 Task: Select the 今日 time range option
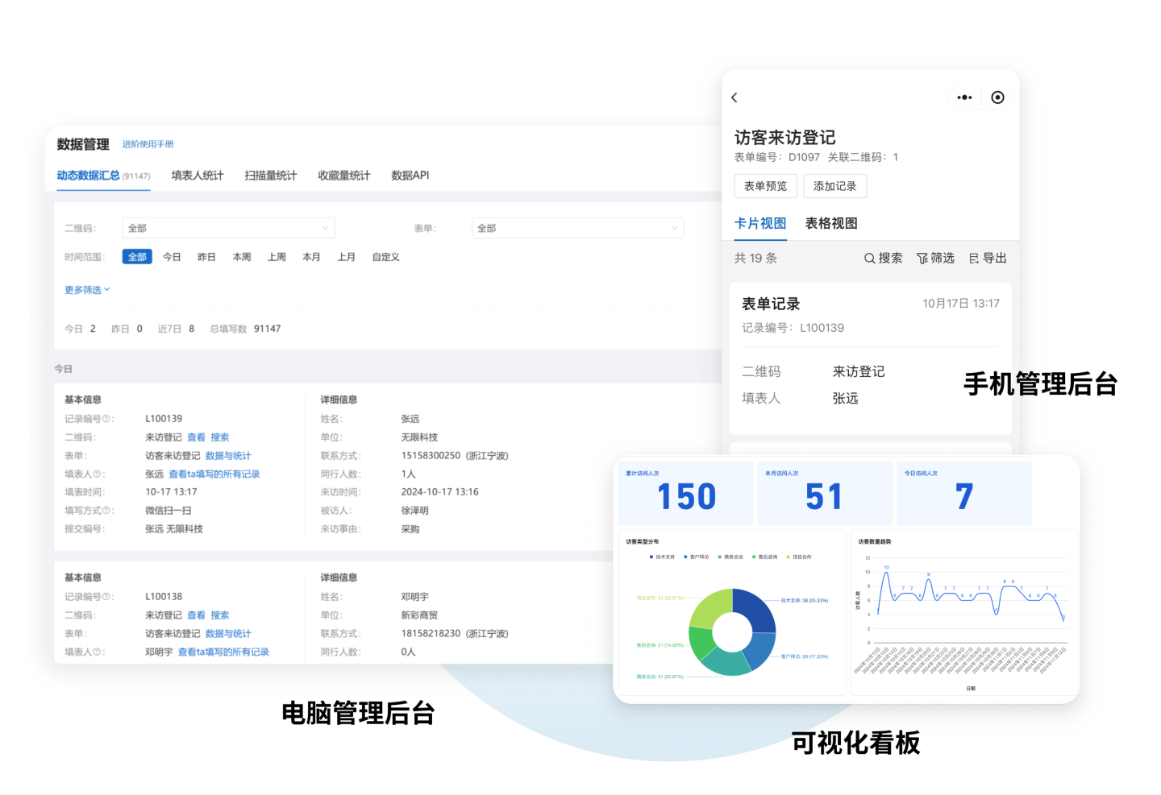(171, 257)
